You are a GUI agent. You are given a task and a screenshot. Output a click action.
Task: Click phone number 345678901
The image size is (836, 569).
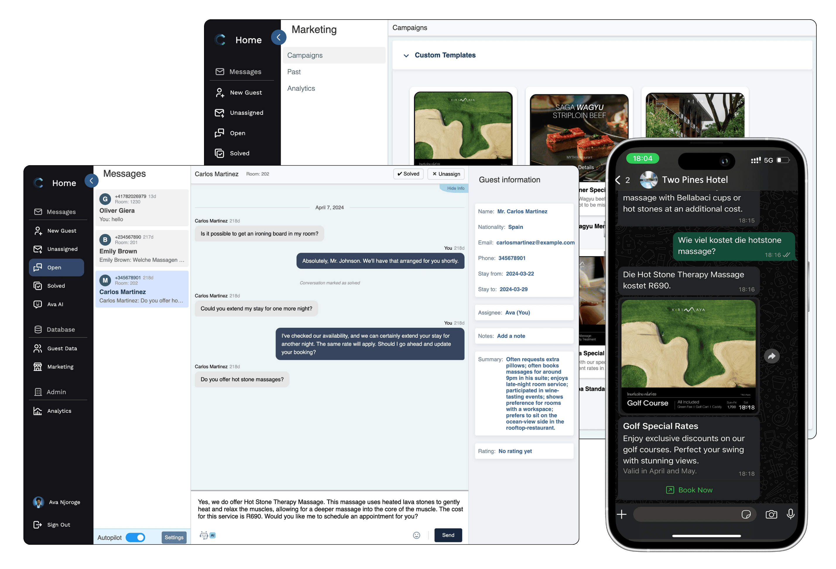[x=512, y=258]
